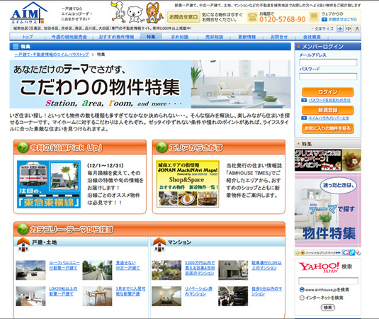Image resolution: width=379 pixels, height=319 pixels.
Task: Open the トップ navigation tab
Action: tap(28, 37)
